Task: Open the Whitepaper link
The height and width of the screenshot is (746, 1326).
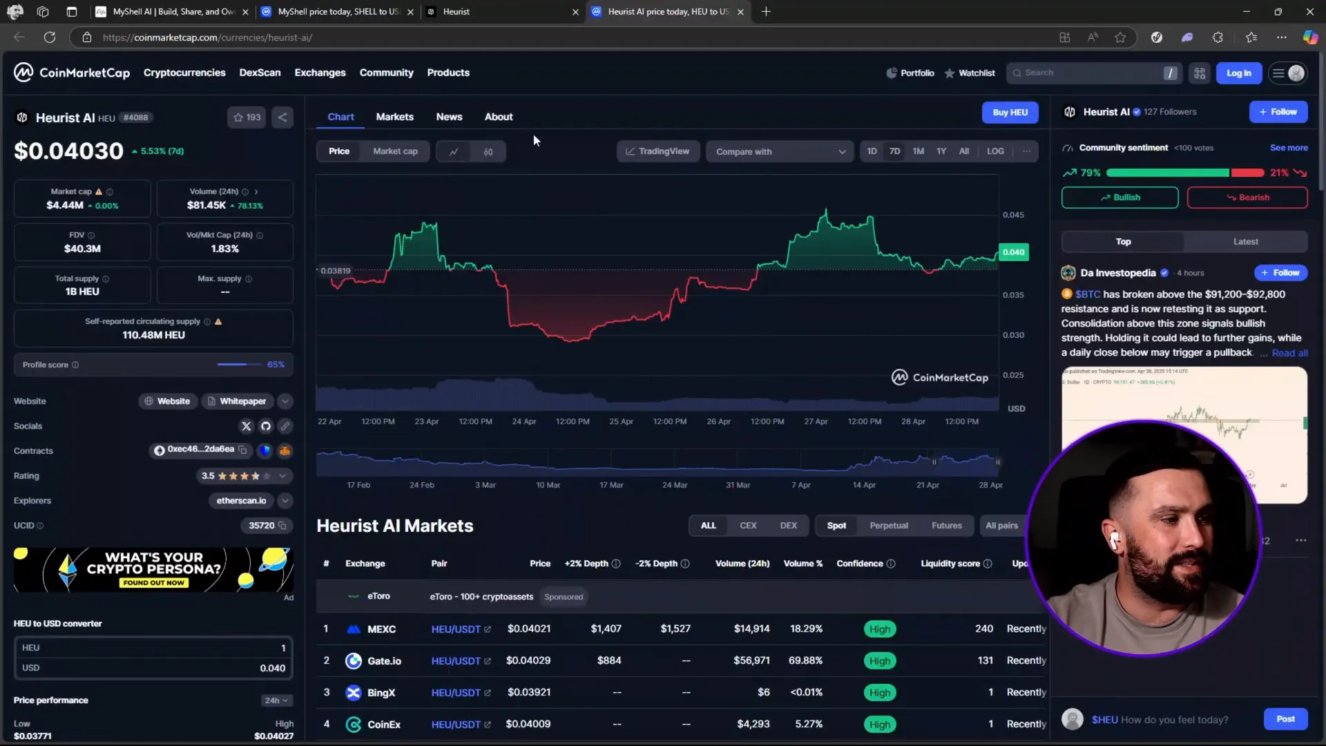Action: coord(236,401)
